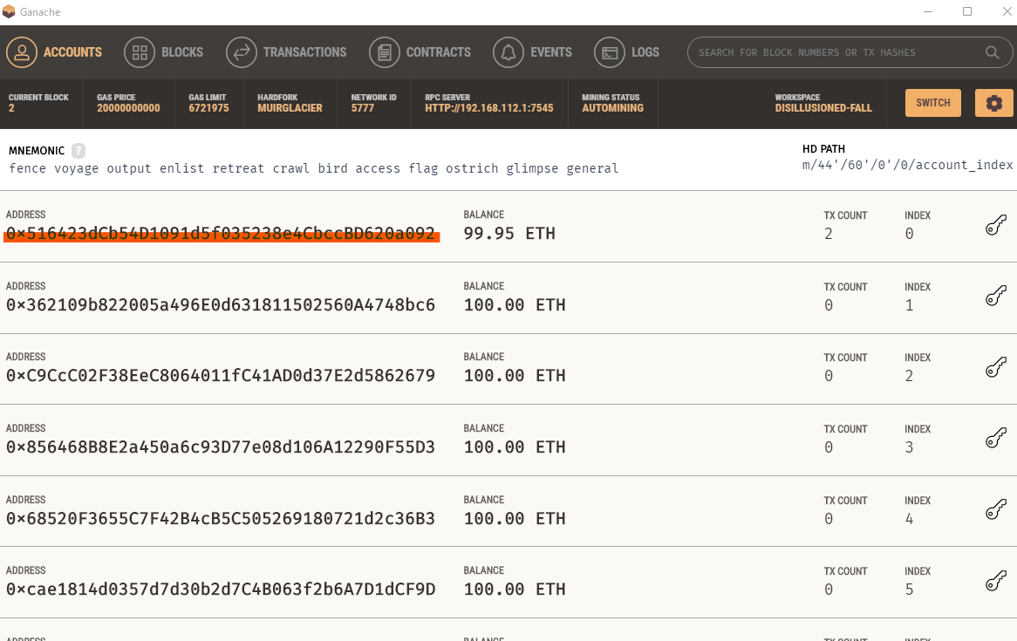
Task: Click the Logs terminal icon
Action: (610, 52)
